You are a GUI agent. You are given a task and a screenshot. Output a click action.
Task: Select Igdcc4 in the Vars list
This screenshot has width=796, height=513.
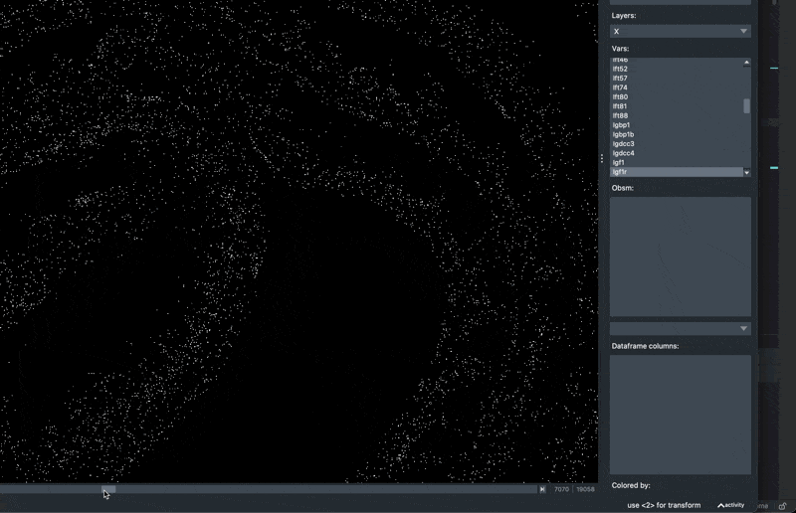click(677, 153)
